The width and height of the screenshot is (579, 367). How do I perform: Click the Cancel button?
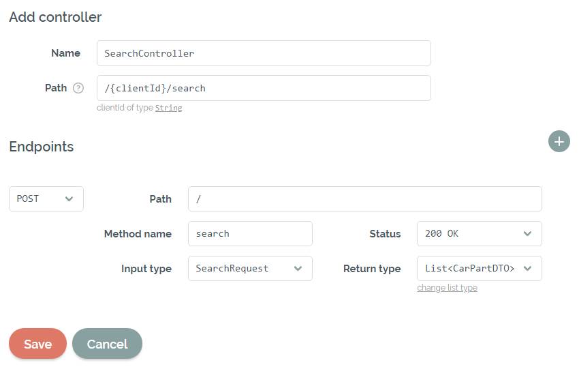pos(107,344)
